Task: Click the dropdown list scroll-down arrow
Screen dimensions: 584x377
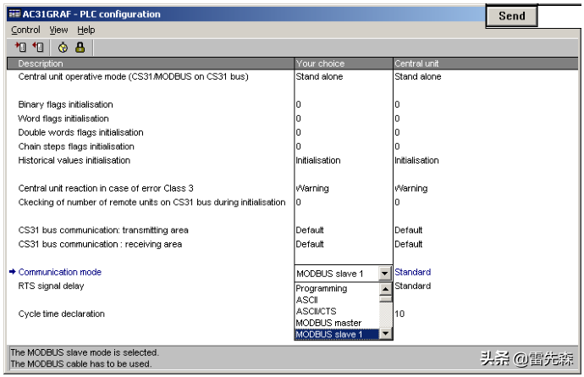Action: 386,334
